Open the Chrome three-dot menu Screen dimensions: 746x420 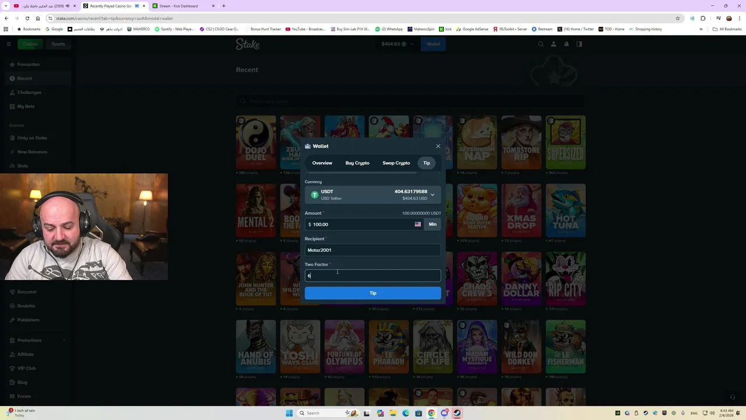pyautogui.click(x=740, y=18)
